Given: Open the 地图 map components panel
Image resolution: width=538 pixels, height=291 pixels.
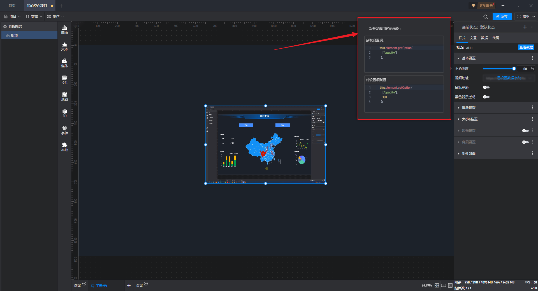Looking at the screenshot, I should 64,97.
